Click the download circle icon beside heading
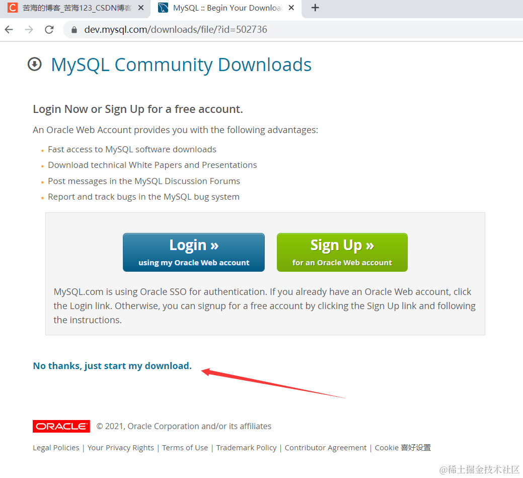This screenshot has height=478, width=523. (35, 64)
